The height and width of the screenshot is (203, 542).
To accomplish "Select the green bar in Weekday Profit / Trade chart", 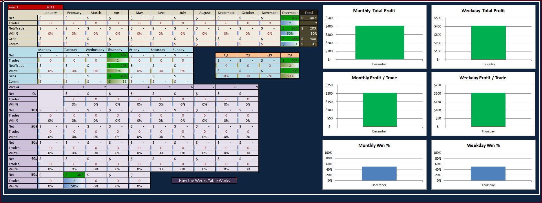I will (x=488, y=110).
